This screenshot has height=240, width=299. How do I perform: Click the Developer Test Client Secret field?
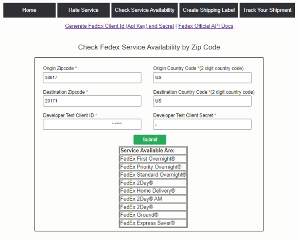click(x=202, y=125)
